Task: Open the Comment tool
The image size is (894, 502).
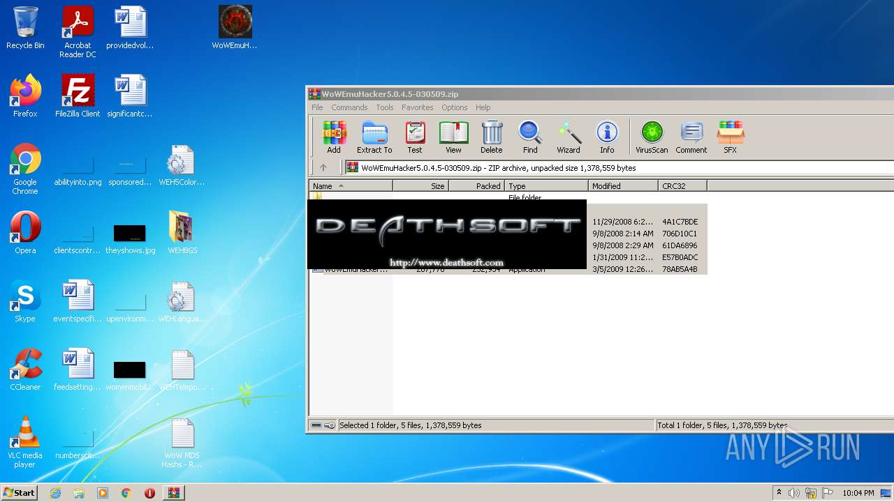Action: (691, 137)
